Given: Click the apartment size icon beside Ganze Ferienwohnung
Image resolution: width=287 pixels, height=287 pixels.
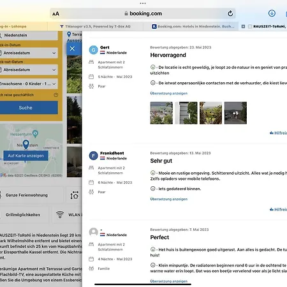Looking at the screenshot, I should (74, 195).
